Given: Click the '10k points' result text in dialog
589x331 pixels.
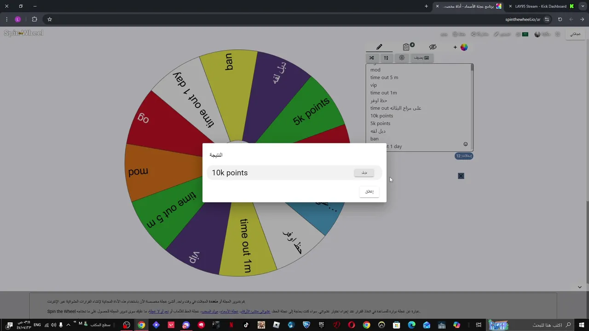Looking at the screenshot, I should point(230,173).
